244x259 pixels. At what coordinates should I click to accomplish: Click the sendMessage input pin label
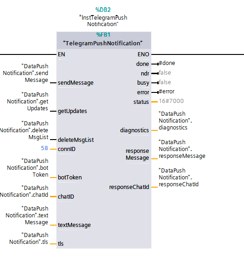(76, 82)
